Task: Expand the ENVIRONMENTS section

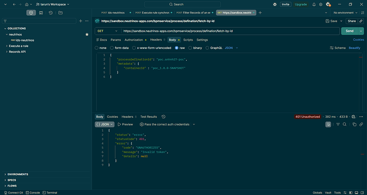Action: (x=5, y=174)
